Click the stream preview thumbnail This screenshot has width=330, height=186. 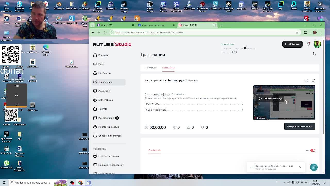coord(284,103)
